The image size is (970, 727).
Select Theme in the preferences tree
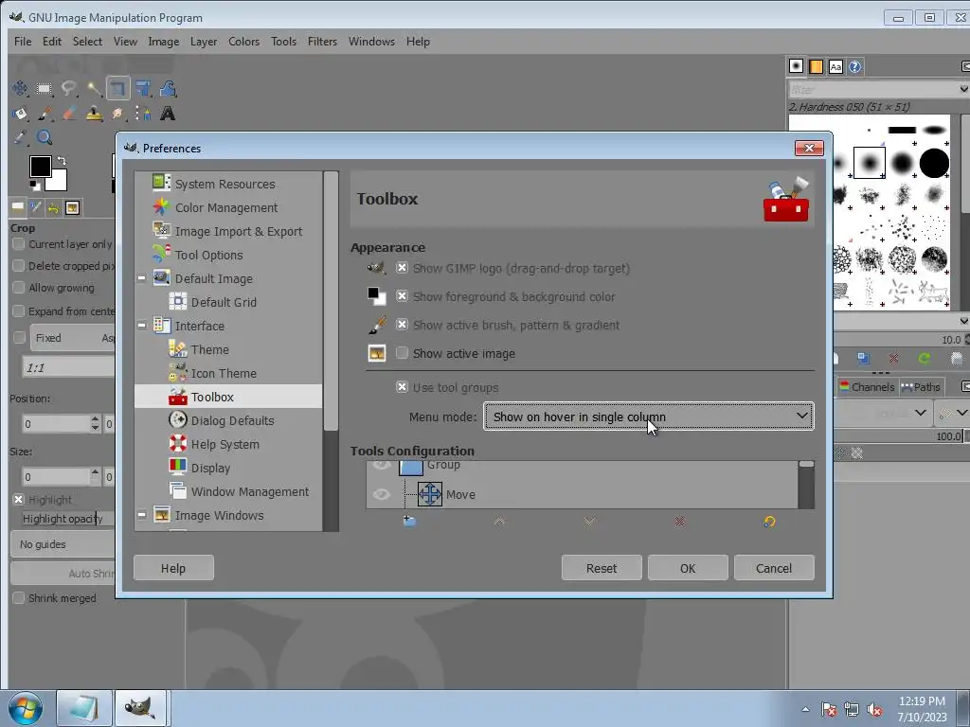pos(209,349)
